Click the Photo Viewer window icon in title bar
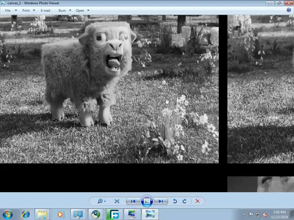This screenshot has width=294, height=220. tap(3, 3)
